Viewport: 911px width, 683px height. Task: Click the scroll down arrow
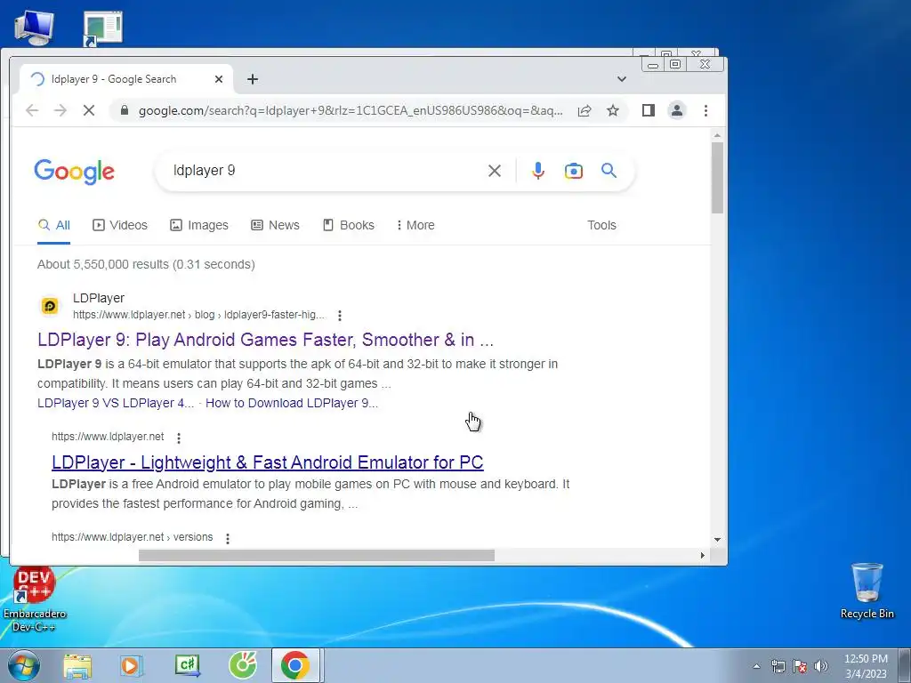pyautogui.click(x=718, y=540)
